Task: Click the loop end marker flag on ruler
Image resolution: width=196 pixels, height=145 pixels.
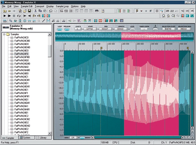Action: (188, 48)
